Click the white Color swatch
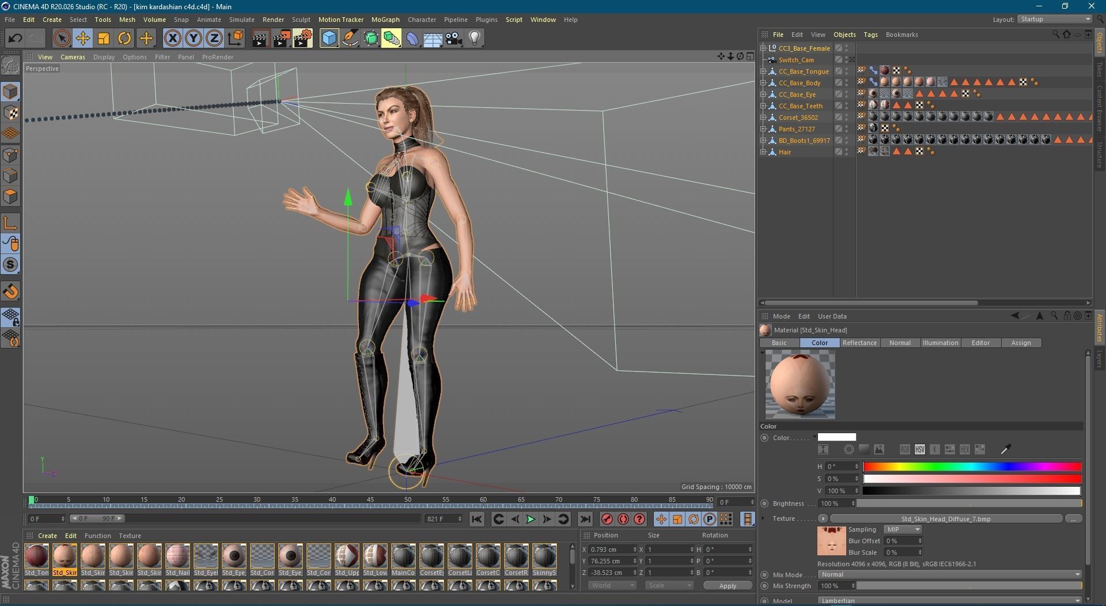This screenshot has width=1106, height=606. (x=836, y=437)
